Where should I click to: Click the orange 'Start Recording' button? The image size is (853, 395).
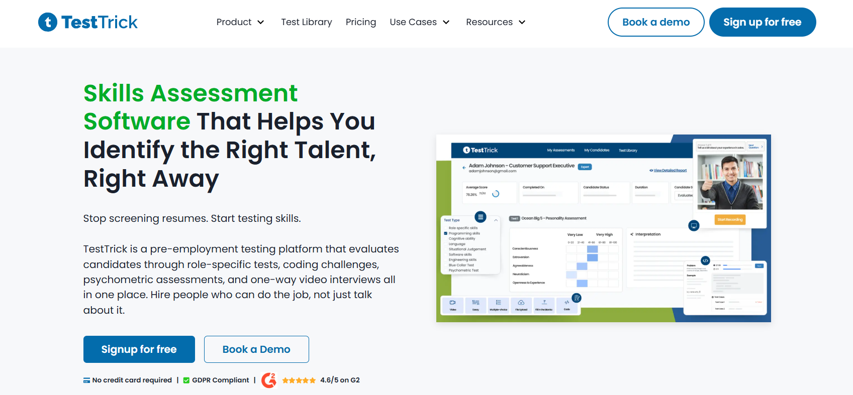click(x=730, y=219)
